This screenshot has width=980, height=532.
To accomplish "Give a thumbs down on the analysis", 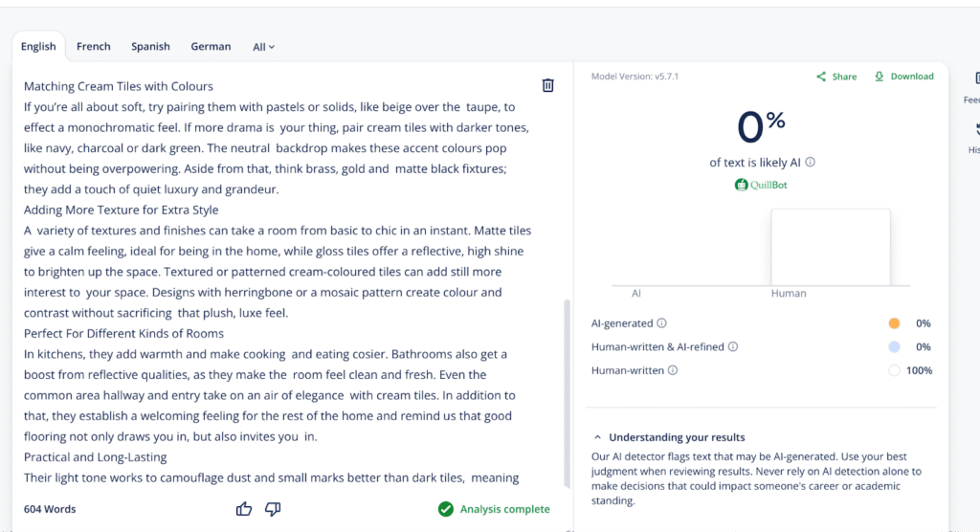I will click(x=273, y=509).
